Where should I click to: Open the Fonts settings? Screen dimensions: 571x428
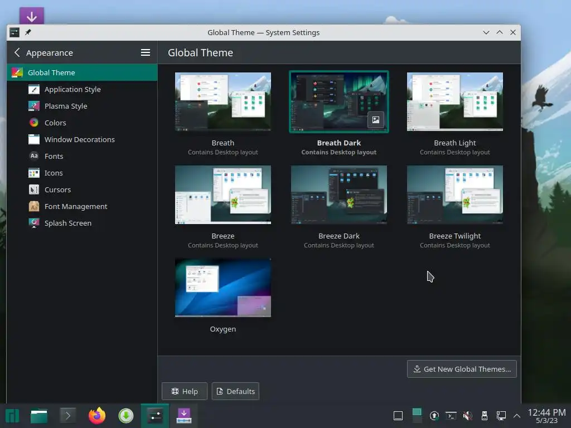[x=82, y=156]
